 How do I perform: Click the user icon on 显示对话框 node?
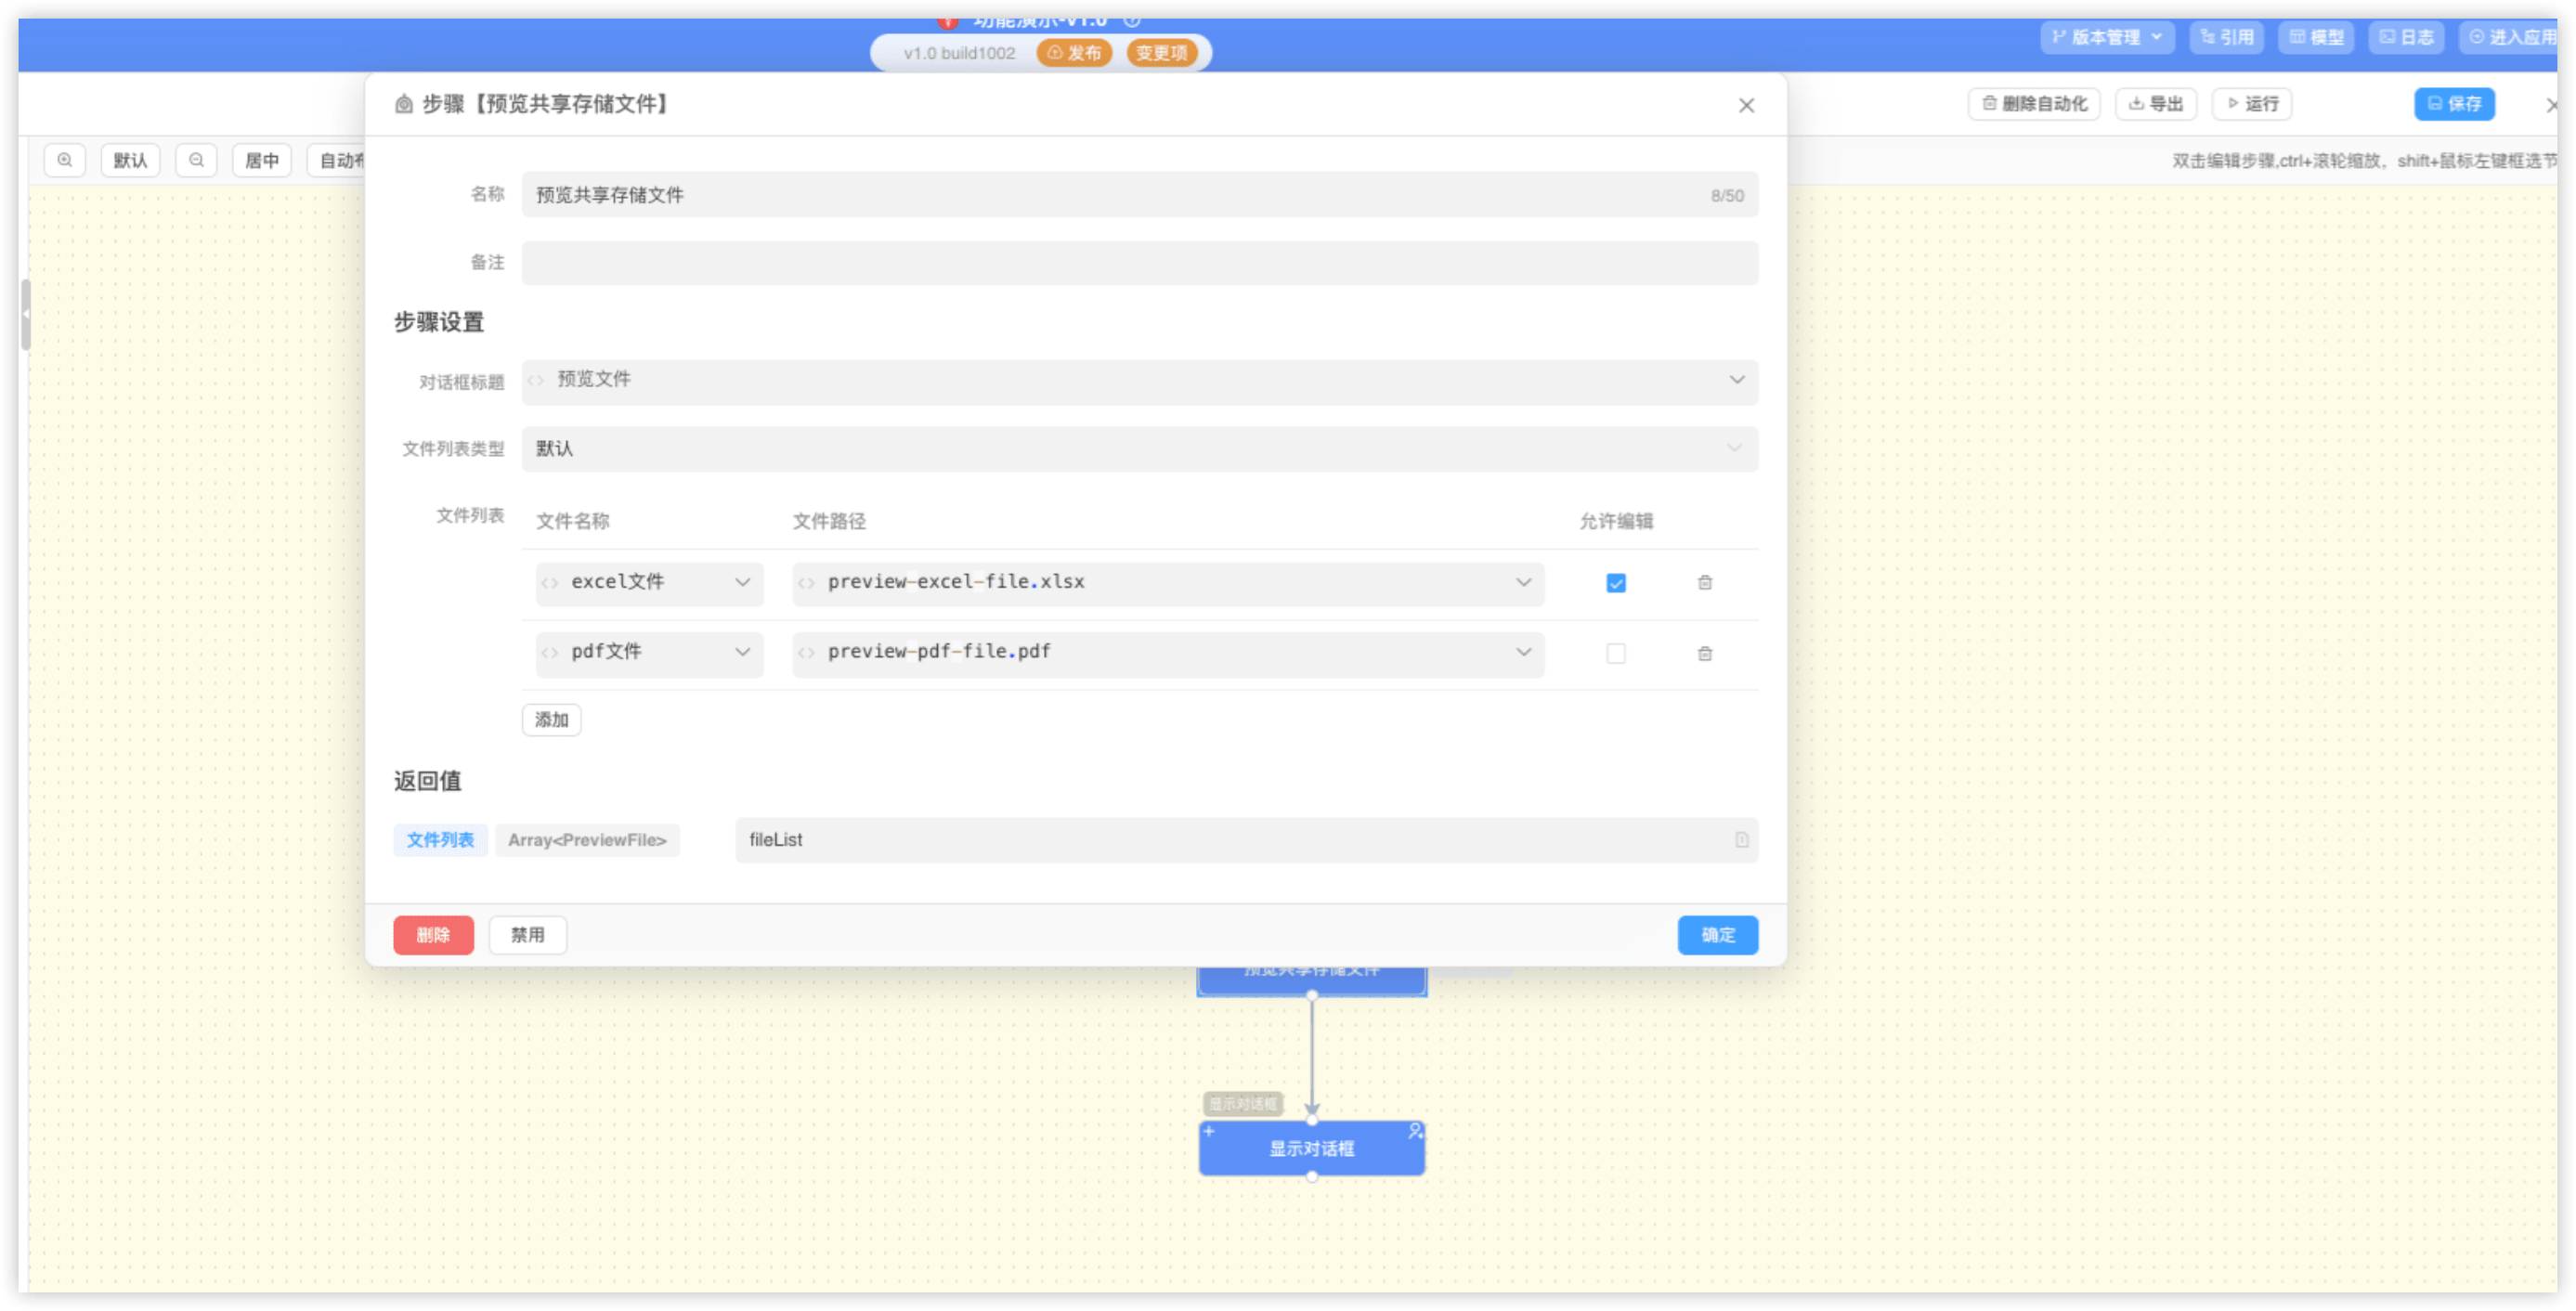point(1415,1131)
